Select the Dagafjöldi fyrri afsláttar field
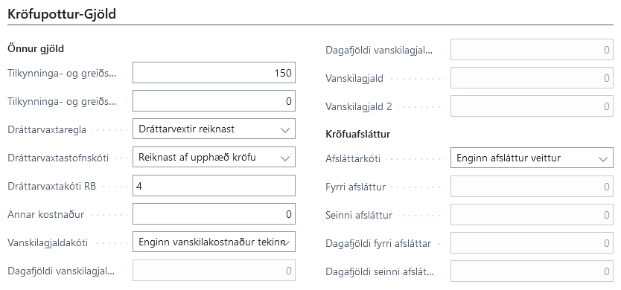 pyautogui.click(x=532, y=243)
